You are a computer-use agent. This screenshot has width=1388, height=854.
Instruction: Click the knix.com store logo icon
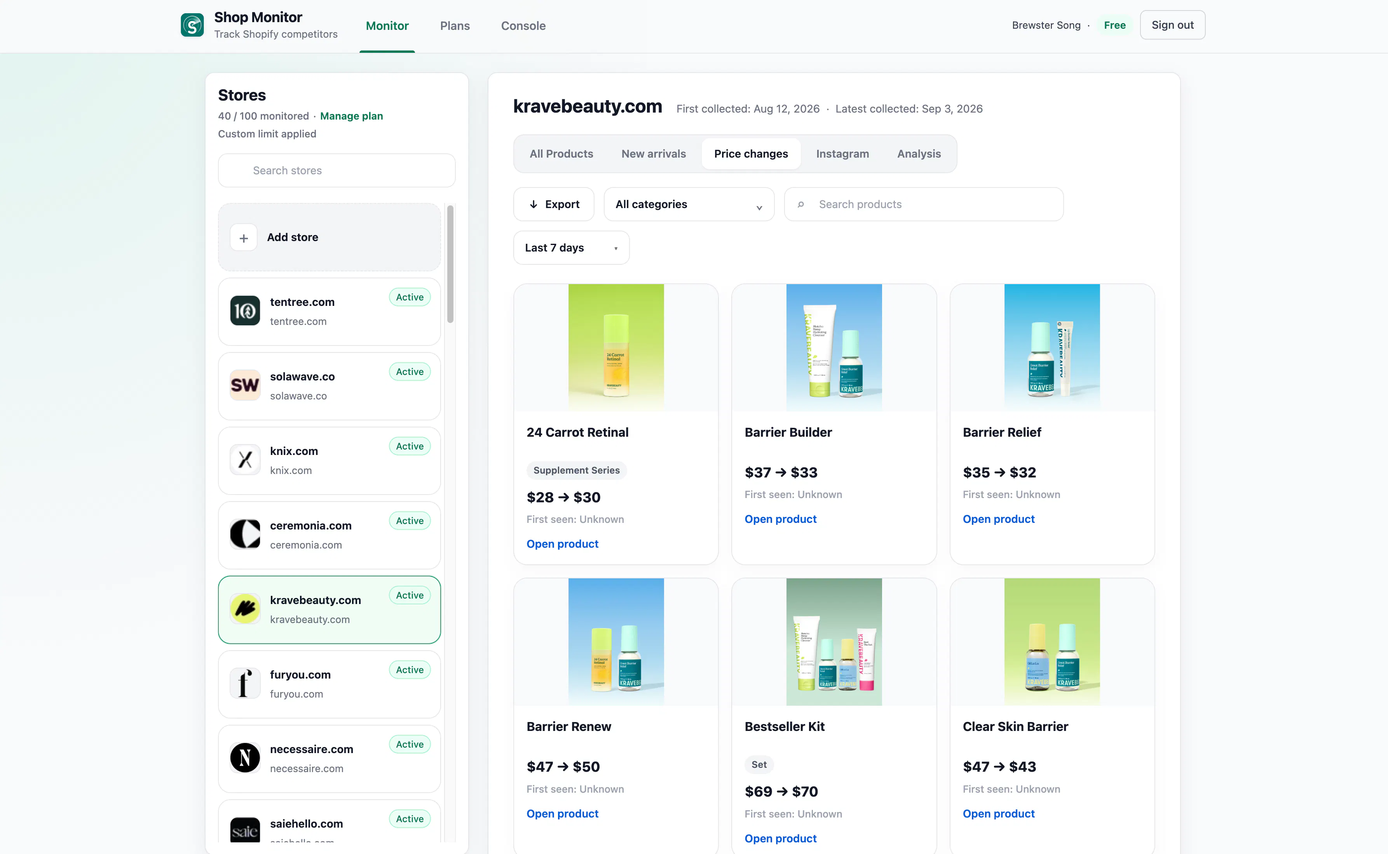tap(245, 460)
